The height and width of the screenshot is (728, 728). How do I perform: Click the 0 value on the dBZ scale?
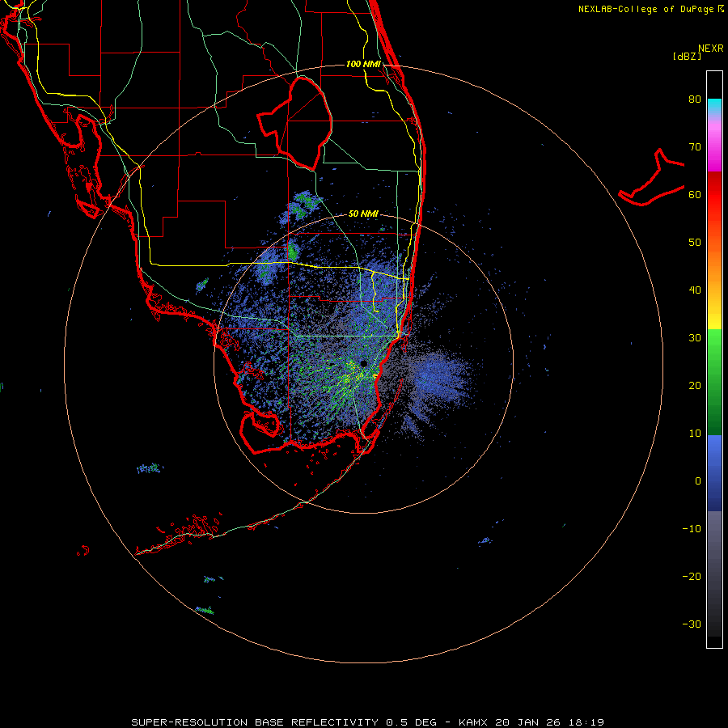click(698, 481)
